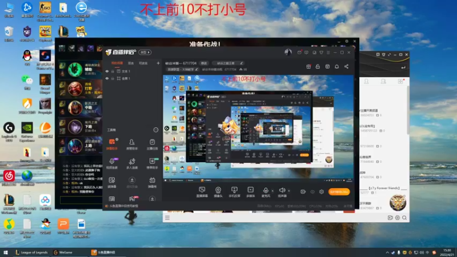This screenshot has height=257, width=457.
Task: Open the Windows Start button
Action: (x=6, y=252)
